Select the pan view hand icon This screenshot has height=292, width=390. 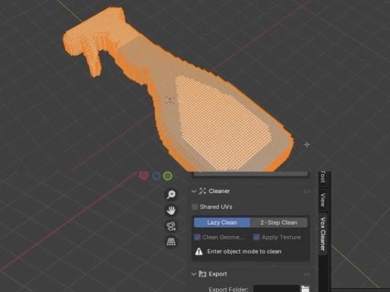pos(171,210)
